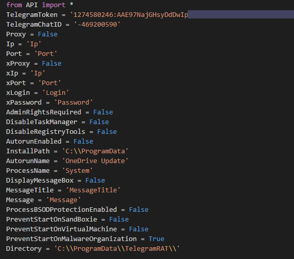The width and height of the screenshot is (294, 259).
Task: Click the AutorunName variable name
Action: pos(28,161)
